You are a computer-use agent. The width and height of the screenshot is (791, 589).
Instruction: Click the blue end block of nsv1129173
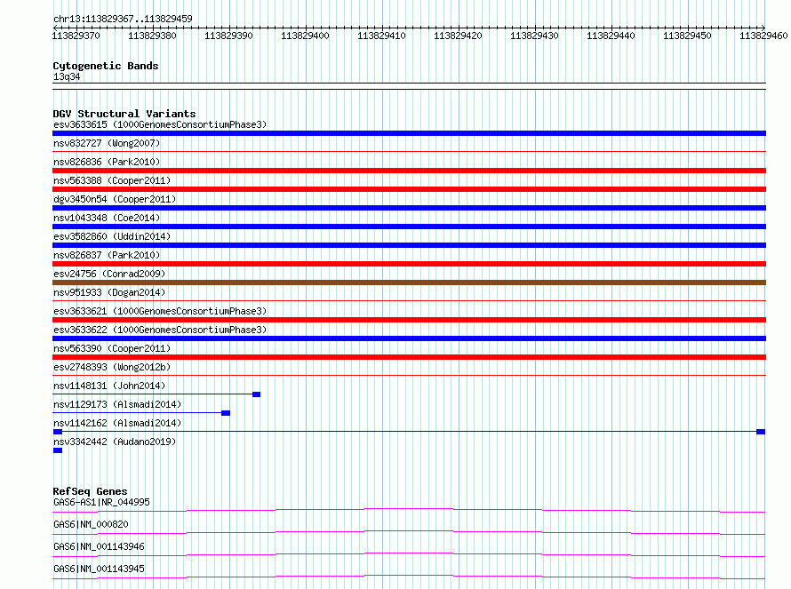pos(226,413)
